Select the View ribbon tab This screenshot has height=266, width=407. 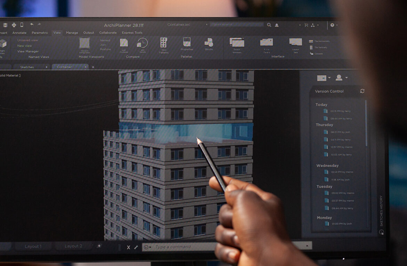point(57,33)
